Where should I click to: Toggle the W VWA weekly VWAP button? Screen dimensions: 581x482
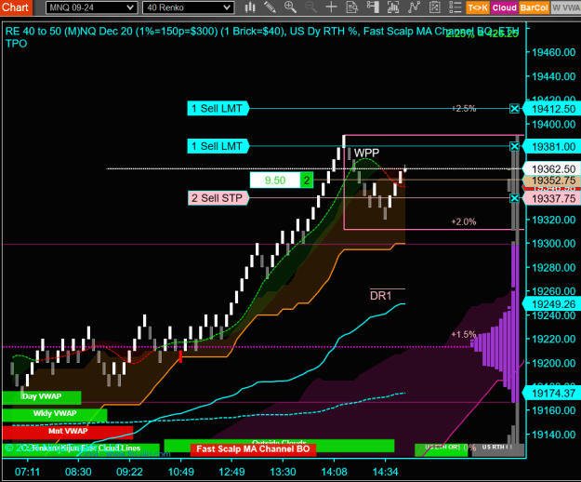(x=566, y=7)
